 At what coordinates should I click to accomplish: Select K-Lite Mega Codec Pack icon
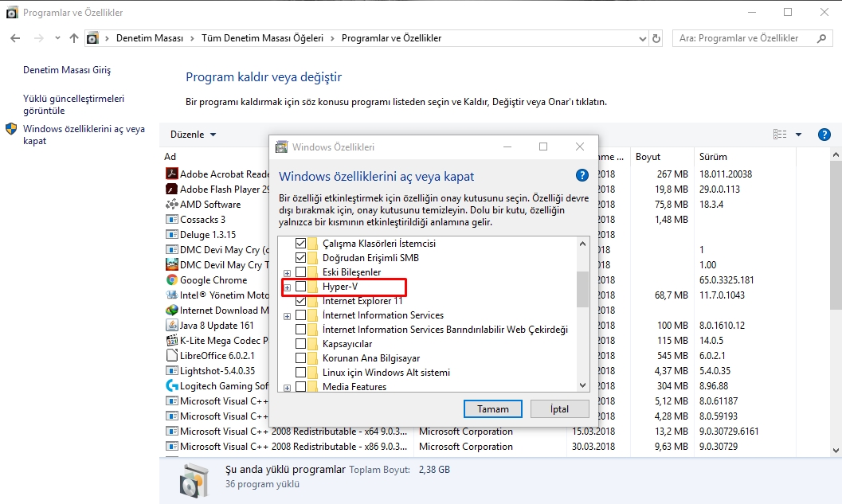click(172, 340)
